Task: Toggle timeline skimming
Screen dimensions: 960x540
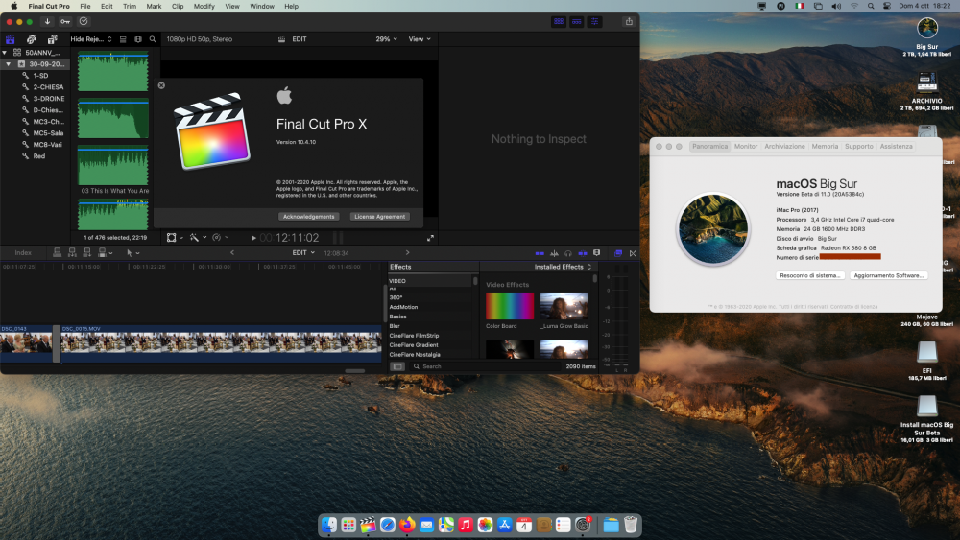Action: (540, 253)
